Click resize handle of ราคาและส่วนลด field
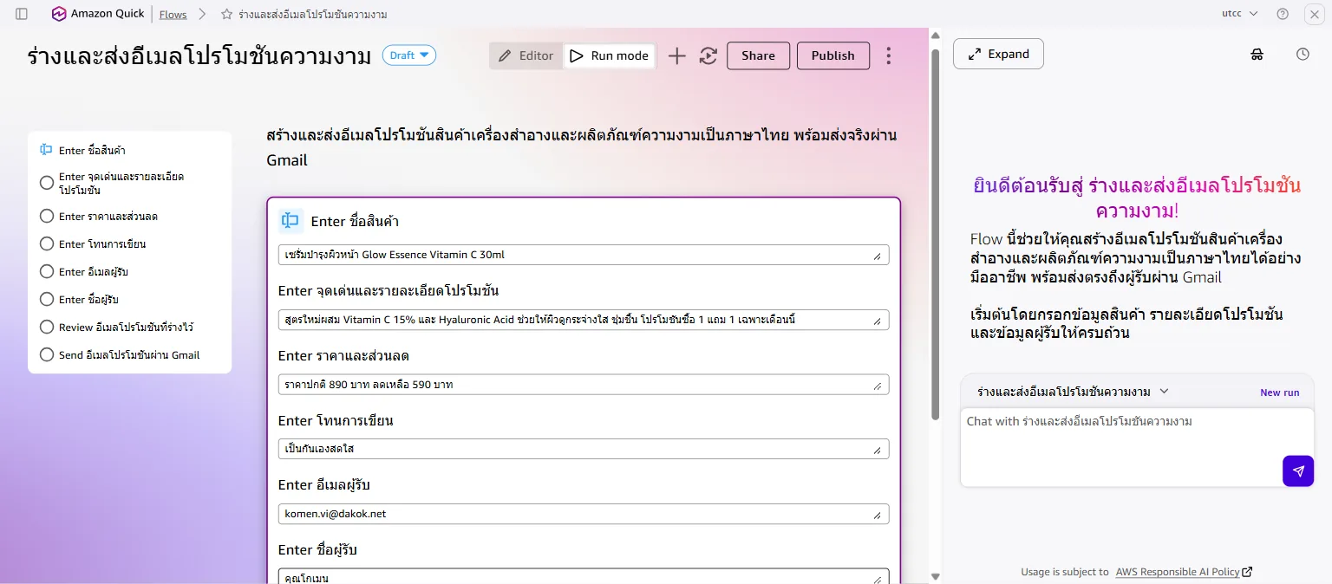 coord(877,386)
